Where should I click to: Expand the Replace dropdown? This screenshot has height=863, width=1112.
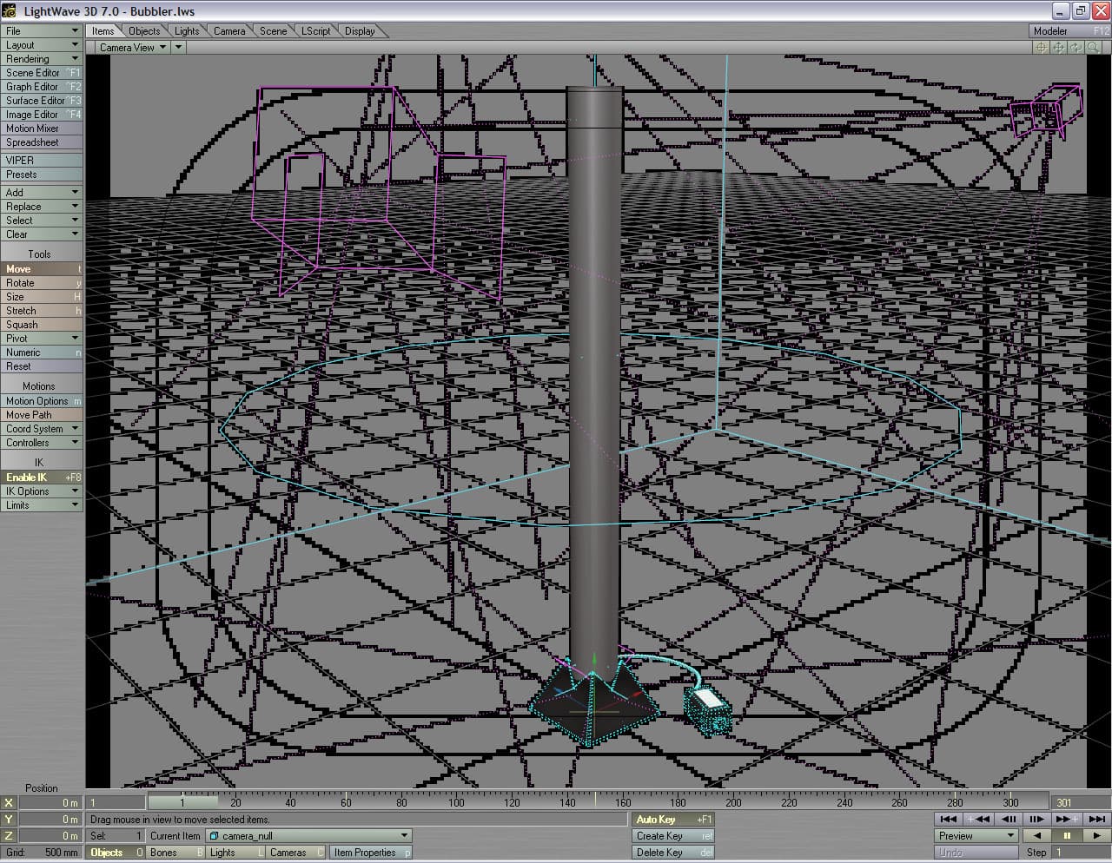click(42, 207)
